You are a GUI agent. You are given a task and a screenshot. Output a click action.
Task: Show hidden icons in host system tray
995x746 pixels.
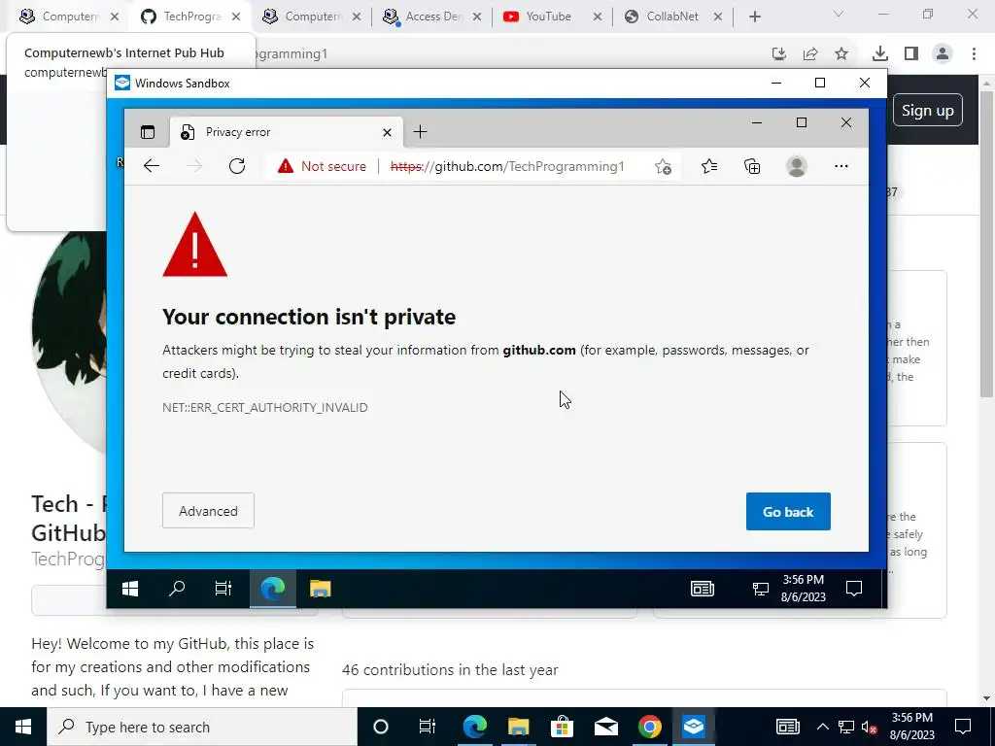[822, 727]
